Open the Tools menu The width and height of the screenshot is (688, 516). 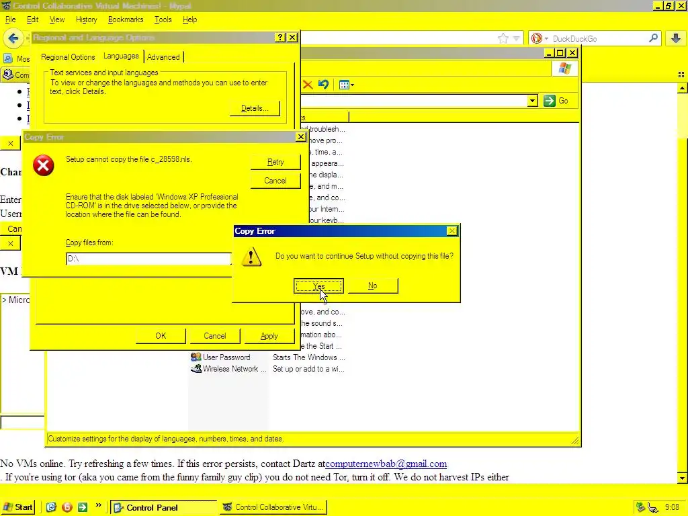point(163,19)
